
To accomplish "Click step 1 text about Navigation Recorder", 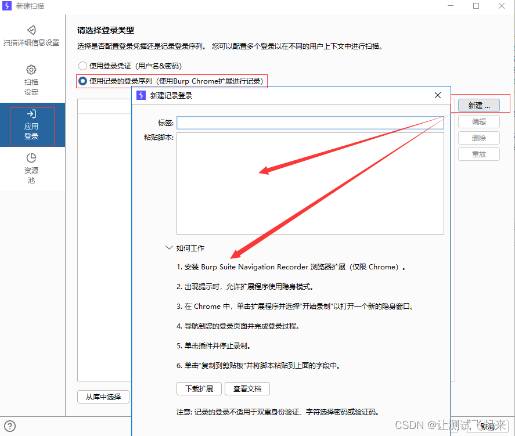I will [291, 267].
